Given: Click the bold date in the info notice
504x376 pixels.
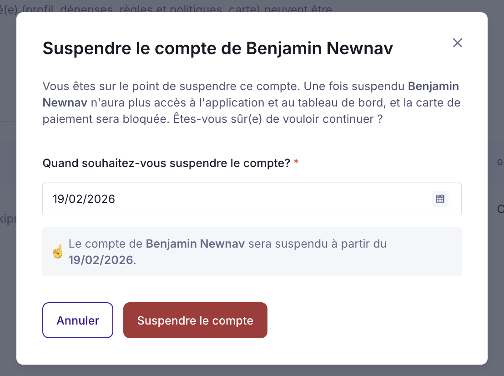Looking at the screenshot, I should tap(101, 260).
